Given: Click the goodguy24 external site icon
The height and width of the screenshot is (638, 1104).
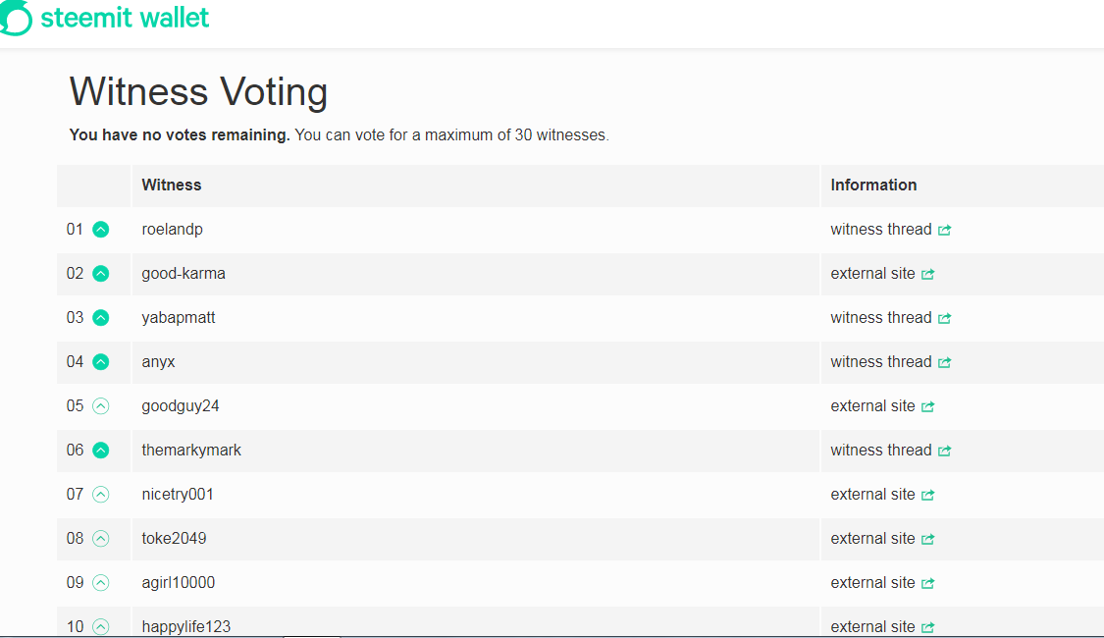Looking at the screenshot, I should [x=928, y=406].
